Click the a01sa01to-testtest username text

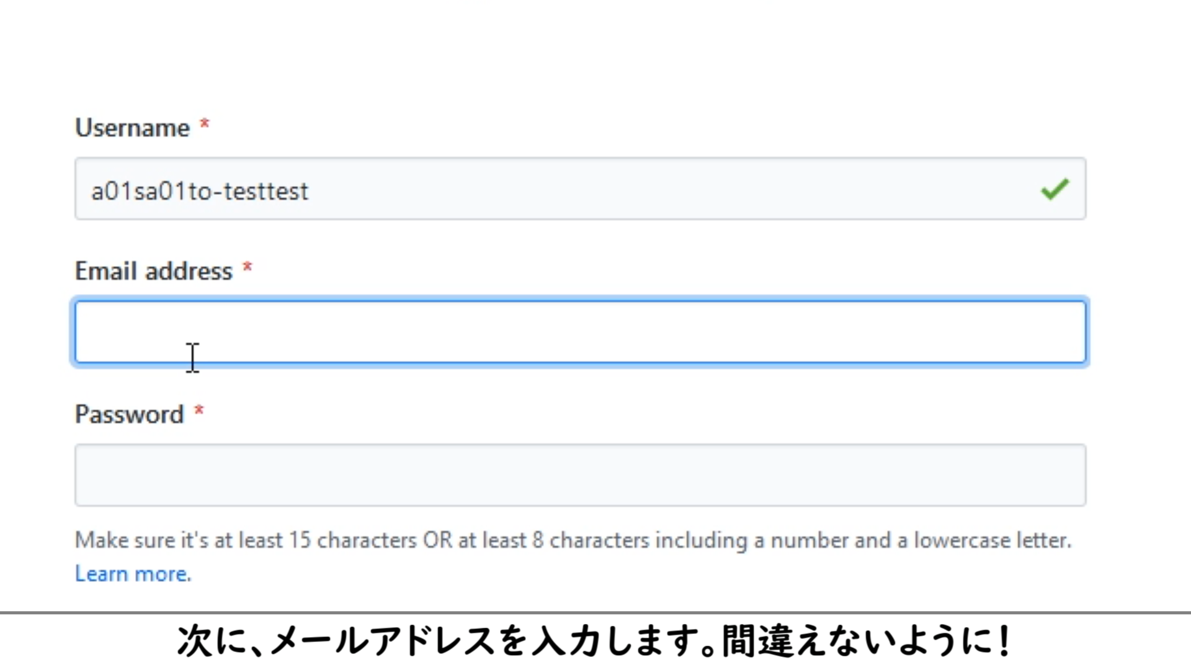(200, 191)
